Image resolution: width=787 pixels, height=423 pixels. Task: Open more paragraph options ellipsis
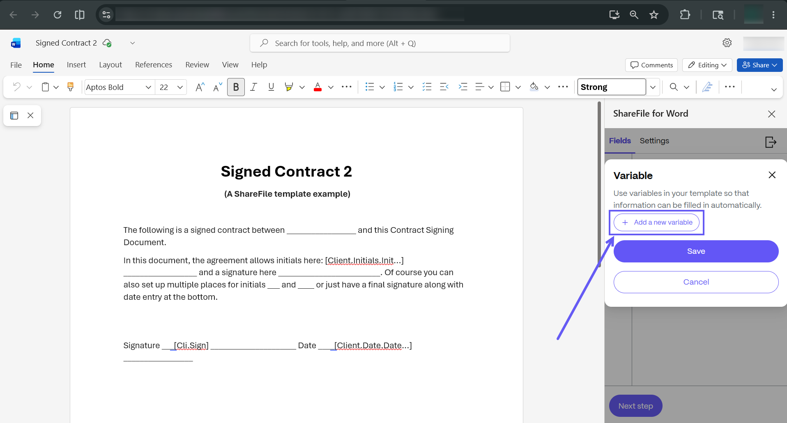(563, 87)
